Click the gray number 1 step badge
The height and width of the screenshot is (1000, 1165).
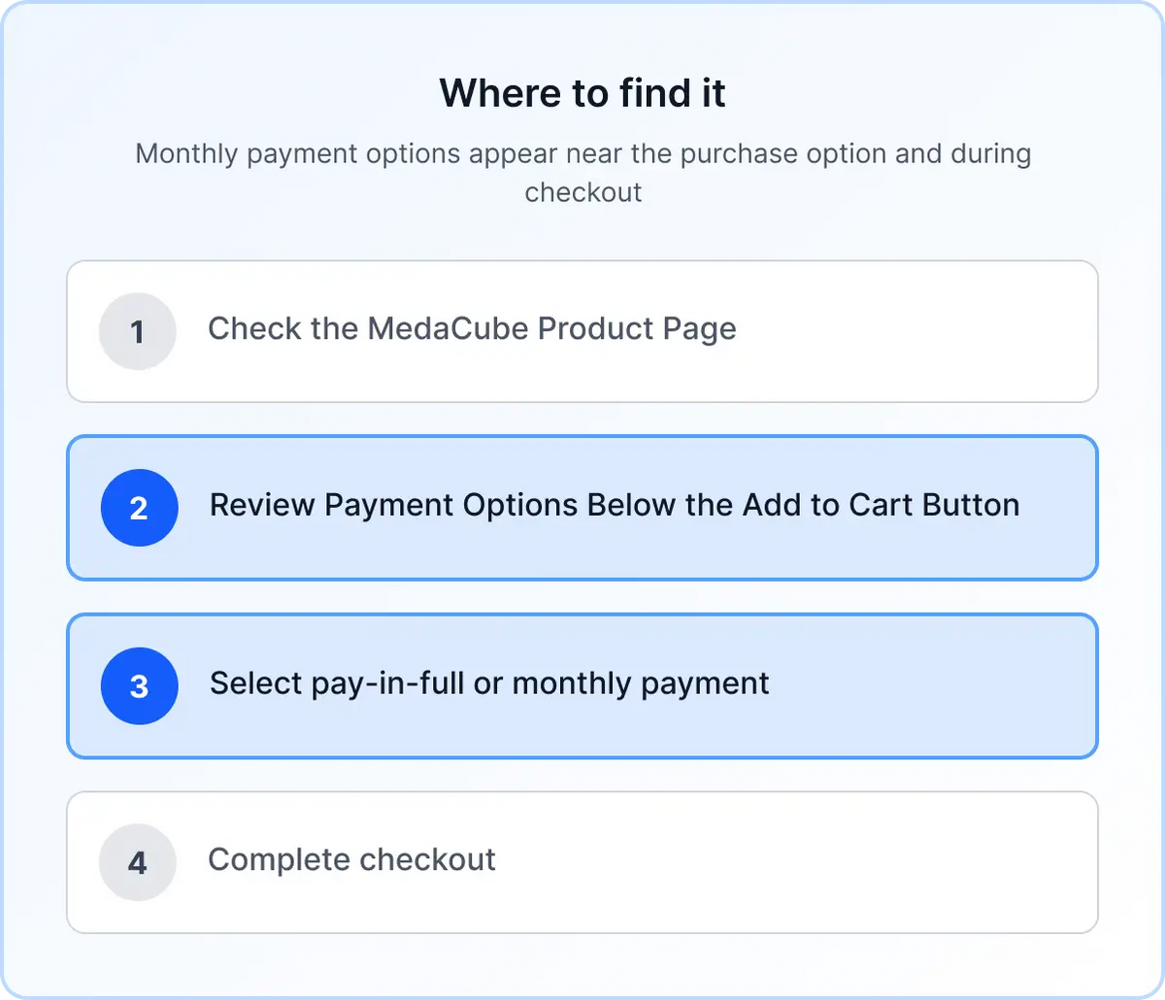click(138, 331)
